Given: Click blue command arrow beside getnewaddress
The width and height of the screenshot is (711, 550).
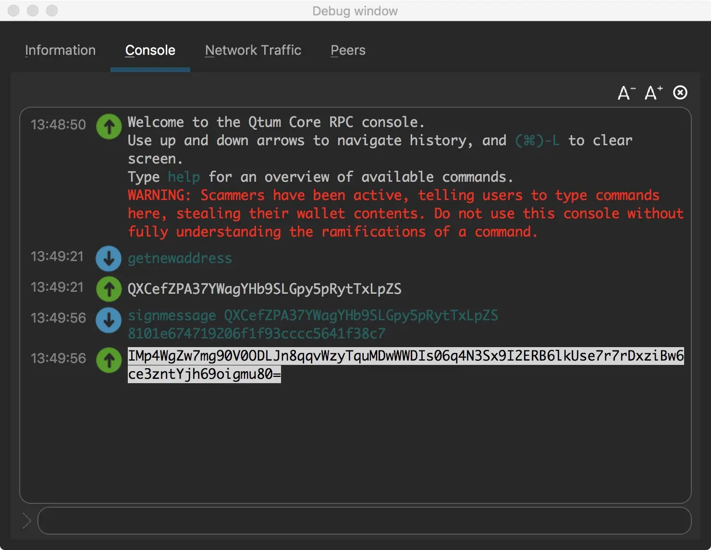Looking at the screenshot, I should [x=109, y=259].
